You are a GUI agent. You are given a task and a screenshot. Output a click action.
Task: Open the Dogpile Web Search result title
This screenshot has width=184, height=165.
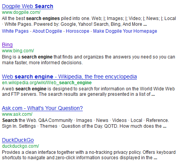[28, 6]
